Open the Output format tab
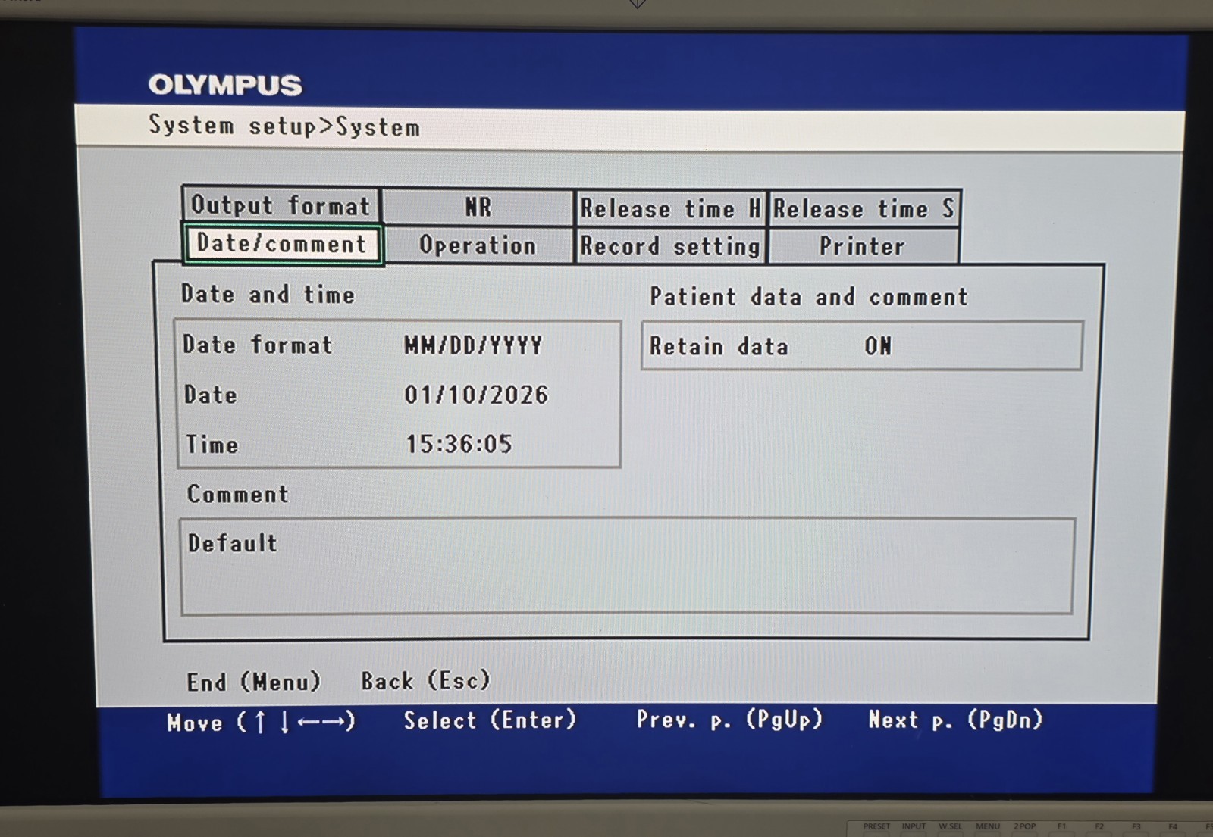The image size is (1213, 837). (281, 205)
